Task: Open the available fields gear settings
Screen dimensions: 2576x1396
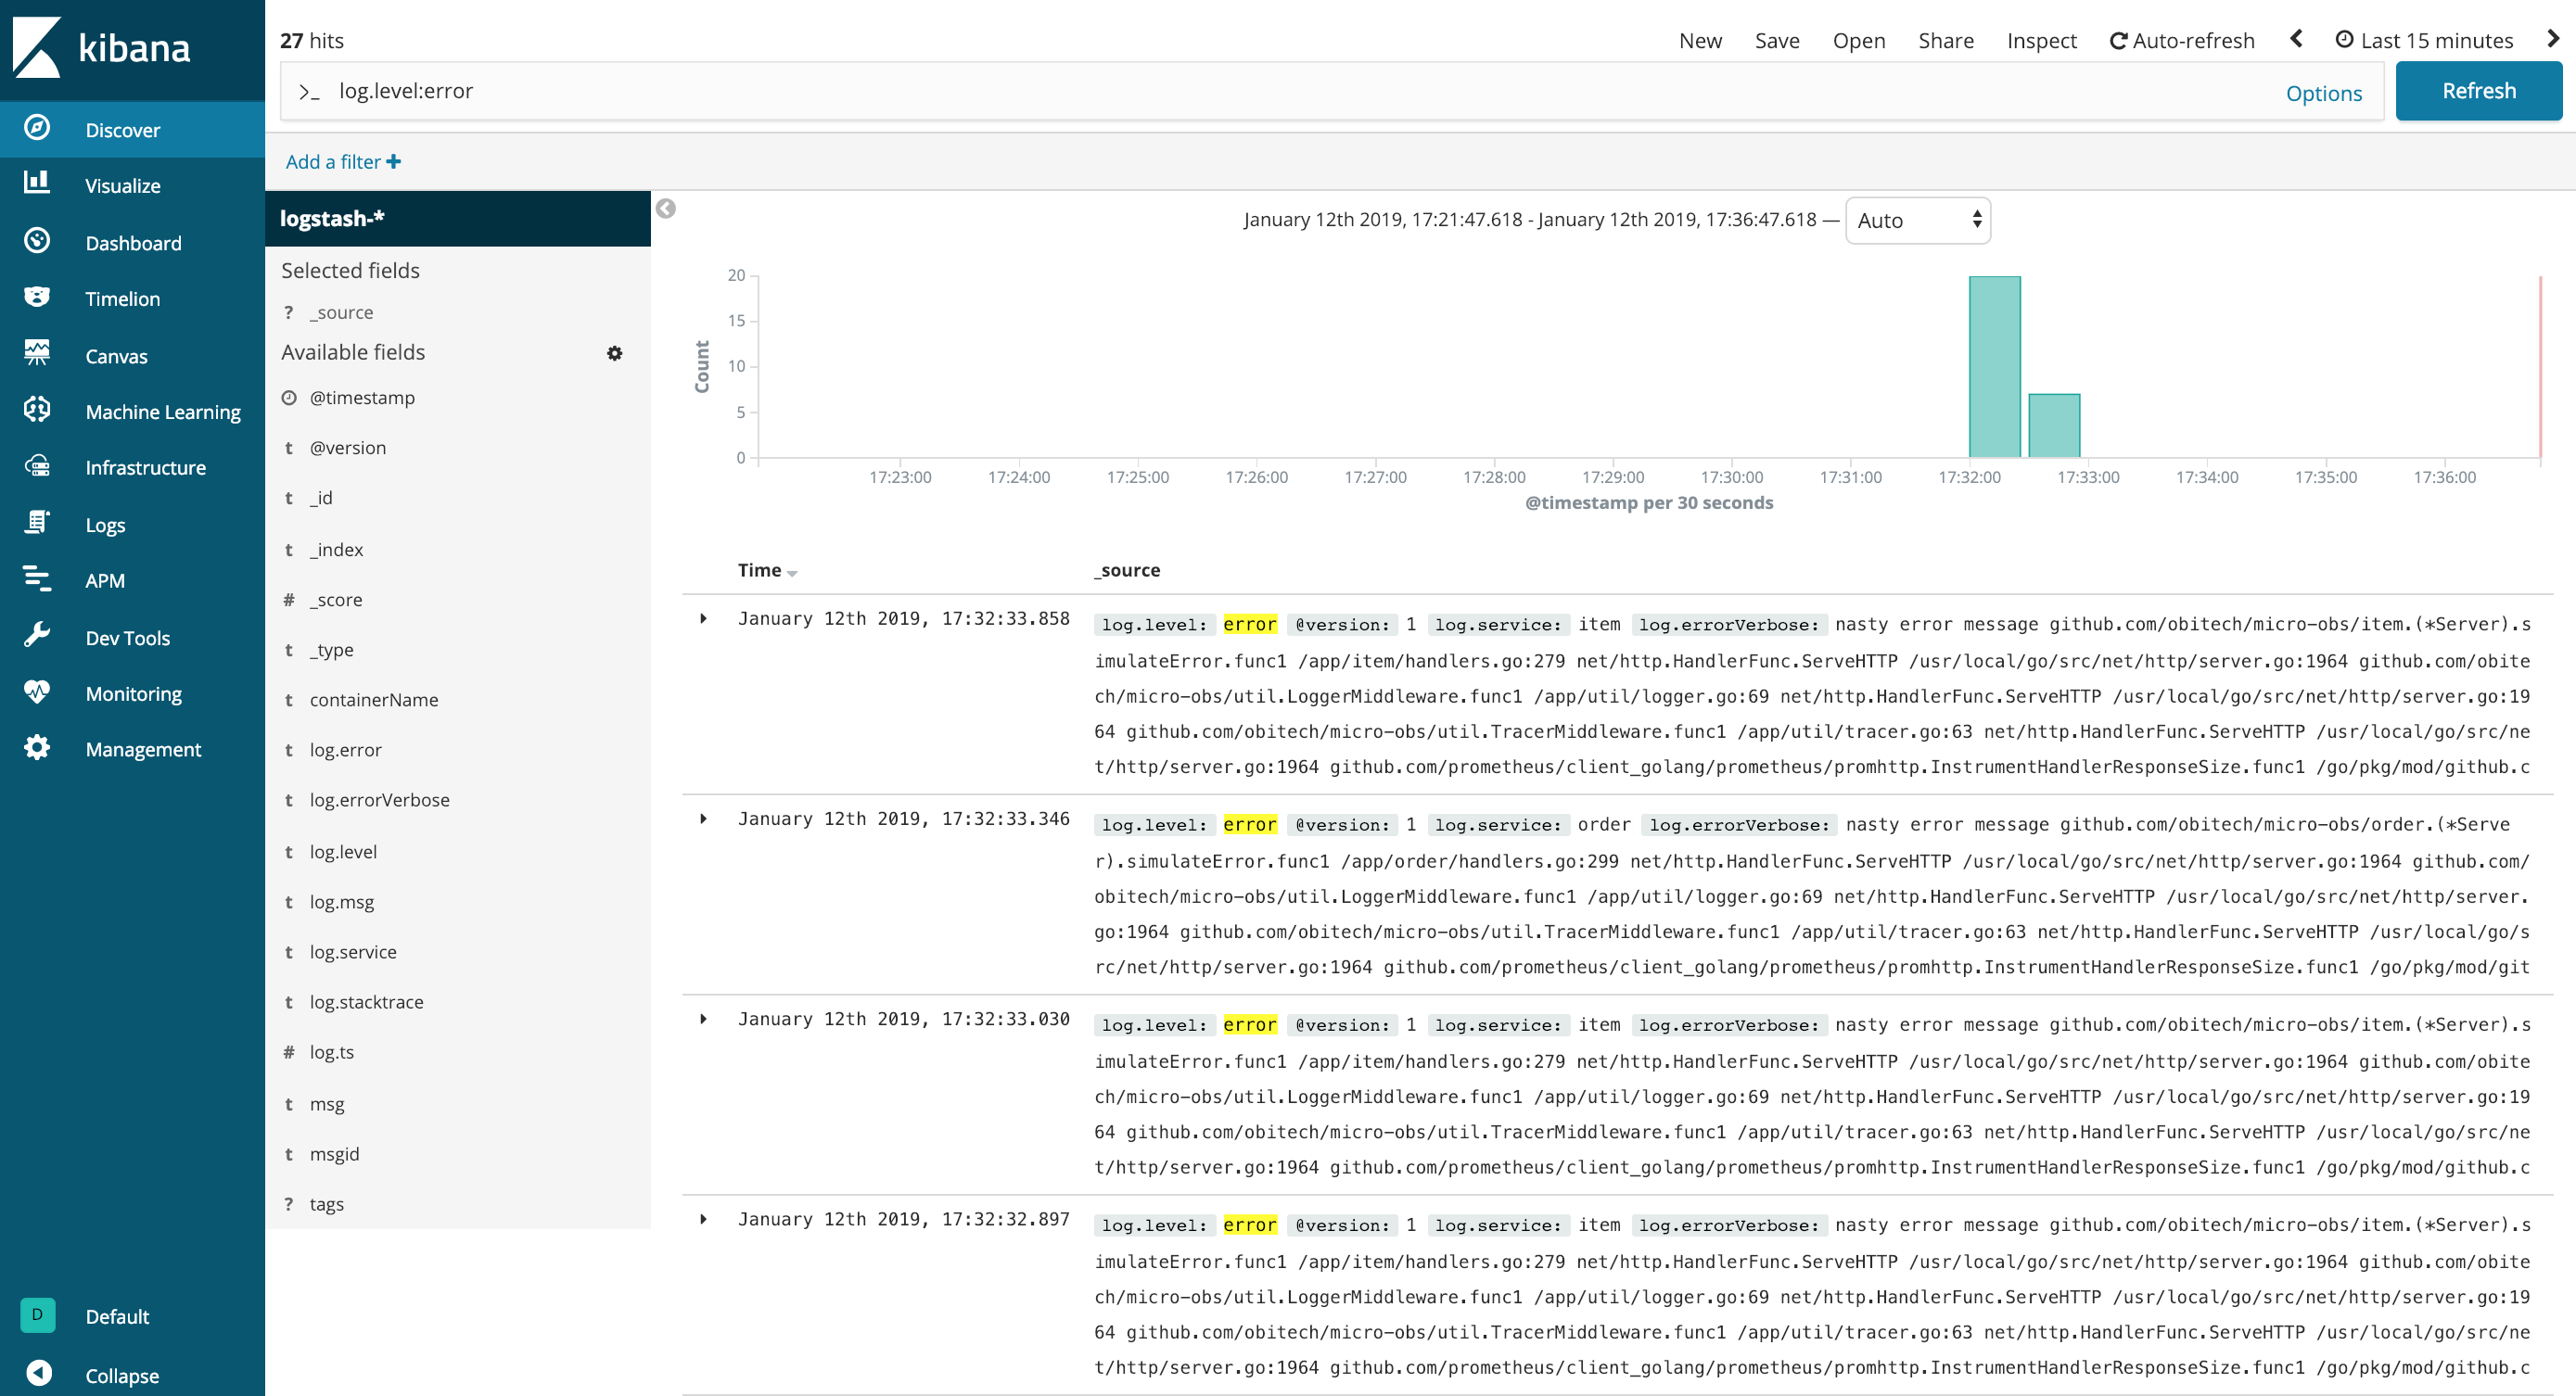Action: tap(614, 353)
